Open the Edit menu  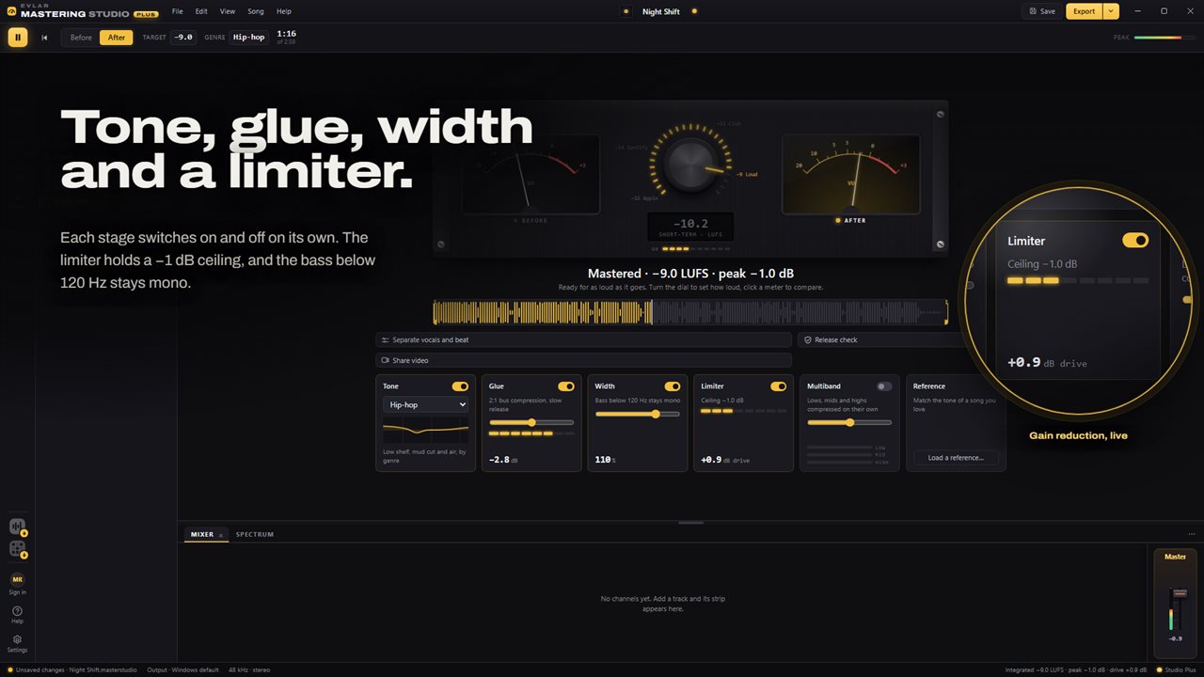201,11
